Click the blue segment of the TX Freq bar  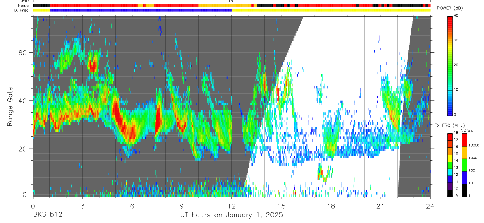[141, 10]
